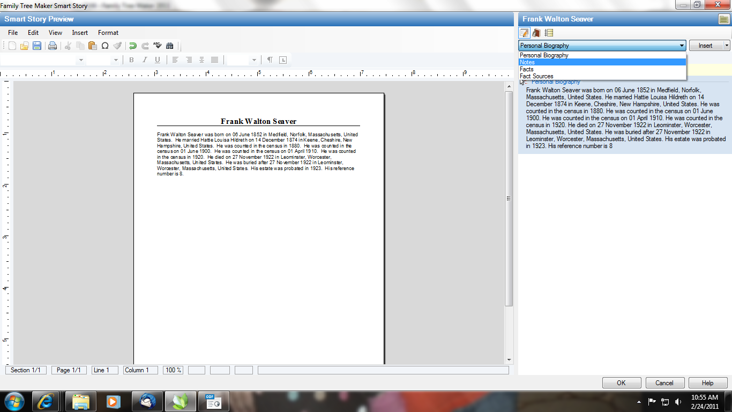Click the Help button
This screenshot has width=732, height=412.
tap(707, 383)
